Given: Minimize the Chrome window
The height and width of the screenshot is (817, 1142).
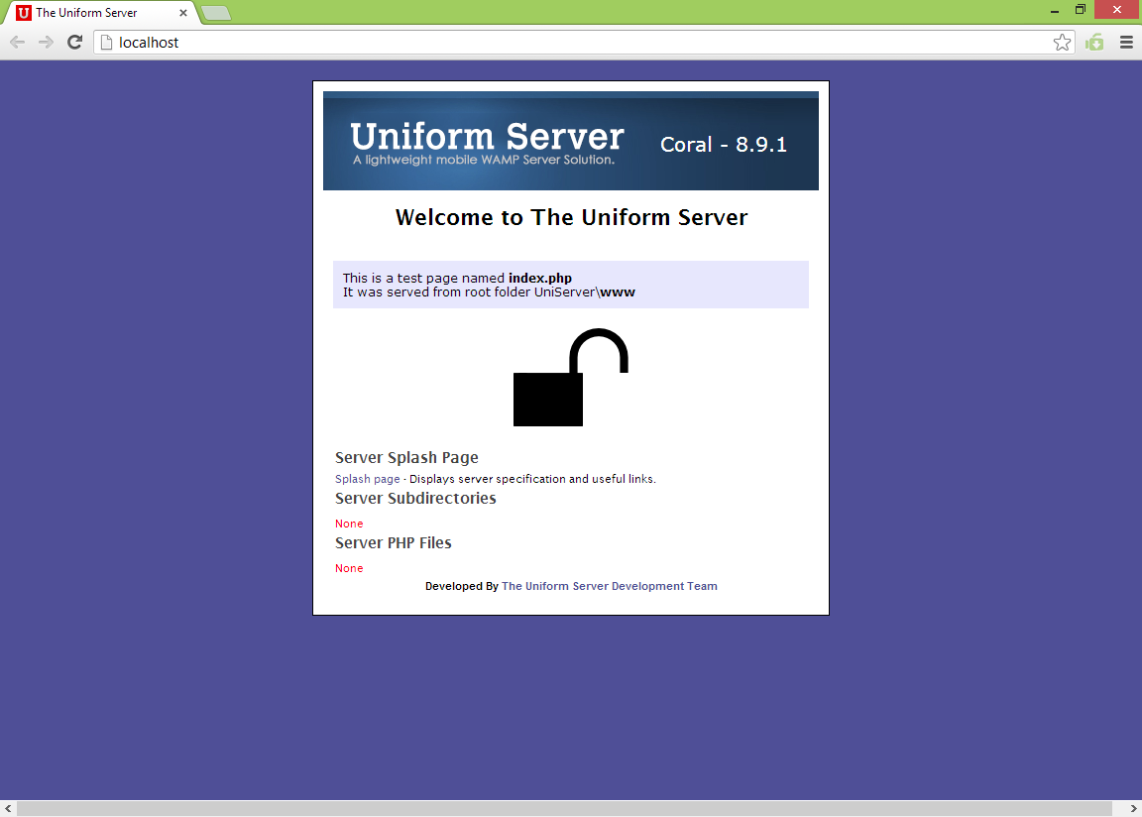Looking at the screenshot, I should pyautogui.click(x=1054, y=10).
